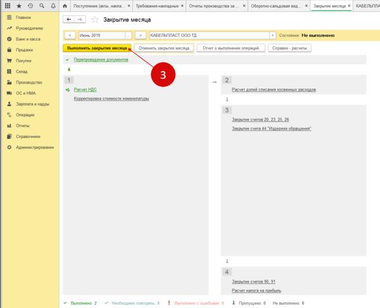The image size is (380, 308).
Task: Close the Поступление tab
Action: [129, 6]
